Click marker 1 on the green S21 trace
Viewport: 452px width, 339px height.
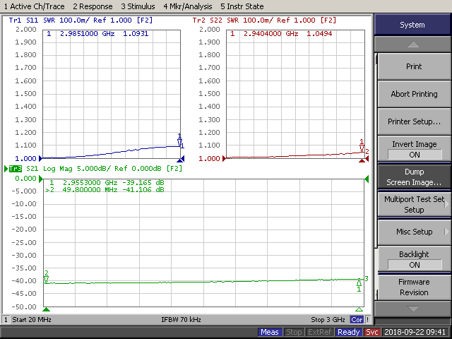tap(359, 285)
